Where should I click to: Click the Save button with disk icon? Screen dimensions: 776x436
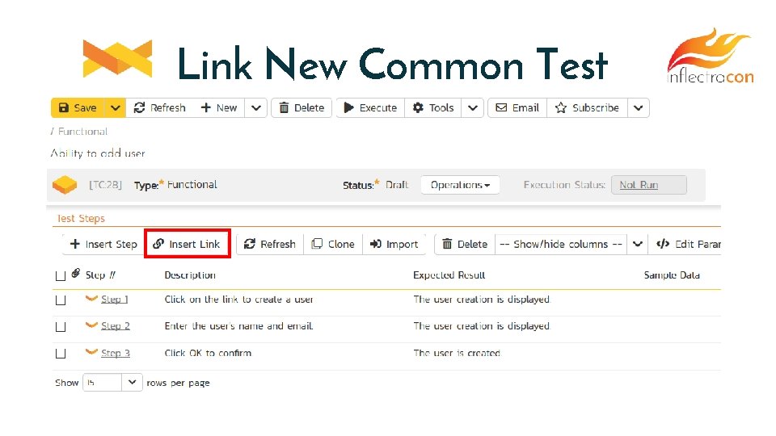pos(78,108)
